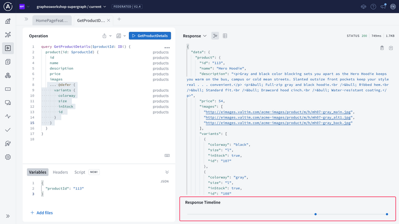The height and width of the screenshot is (224, 399).
Task: Open the share options dropdown arrow
Action: click(x=111, y=36)
